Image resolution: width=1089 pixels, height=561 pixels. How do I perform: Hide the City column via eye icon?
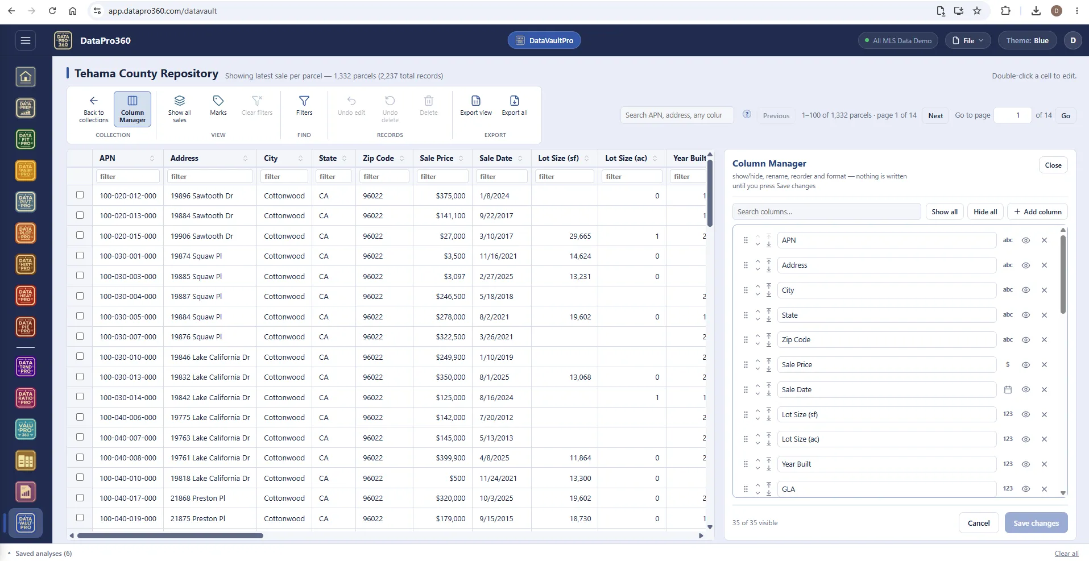pyautogui.click(x=1026, y=290)
